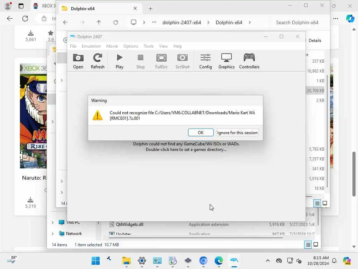Image resolution: width=358 pixels, height=269 pixels.
Task: Click the Refresh toolbar icon in Dolphin
Action: pyautogui.click(x=98, y=61)
